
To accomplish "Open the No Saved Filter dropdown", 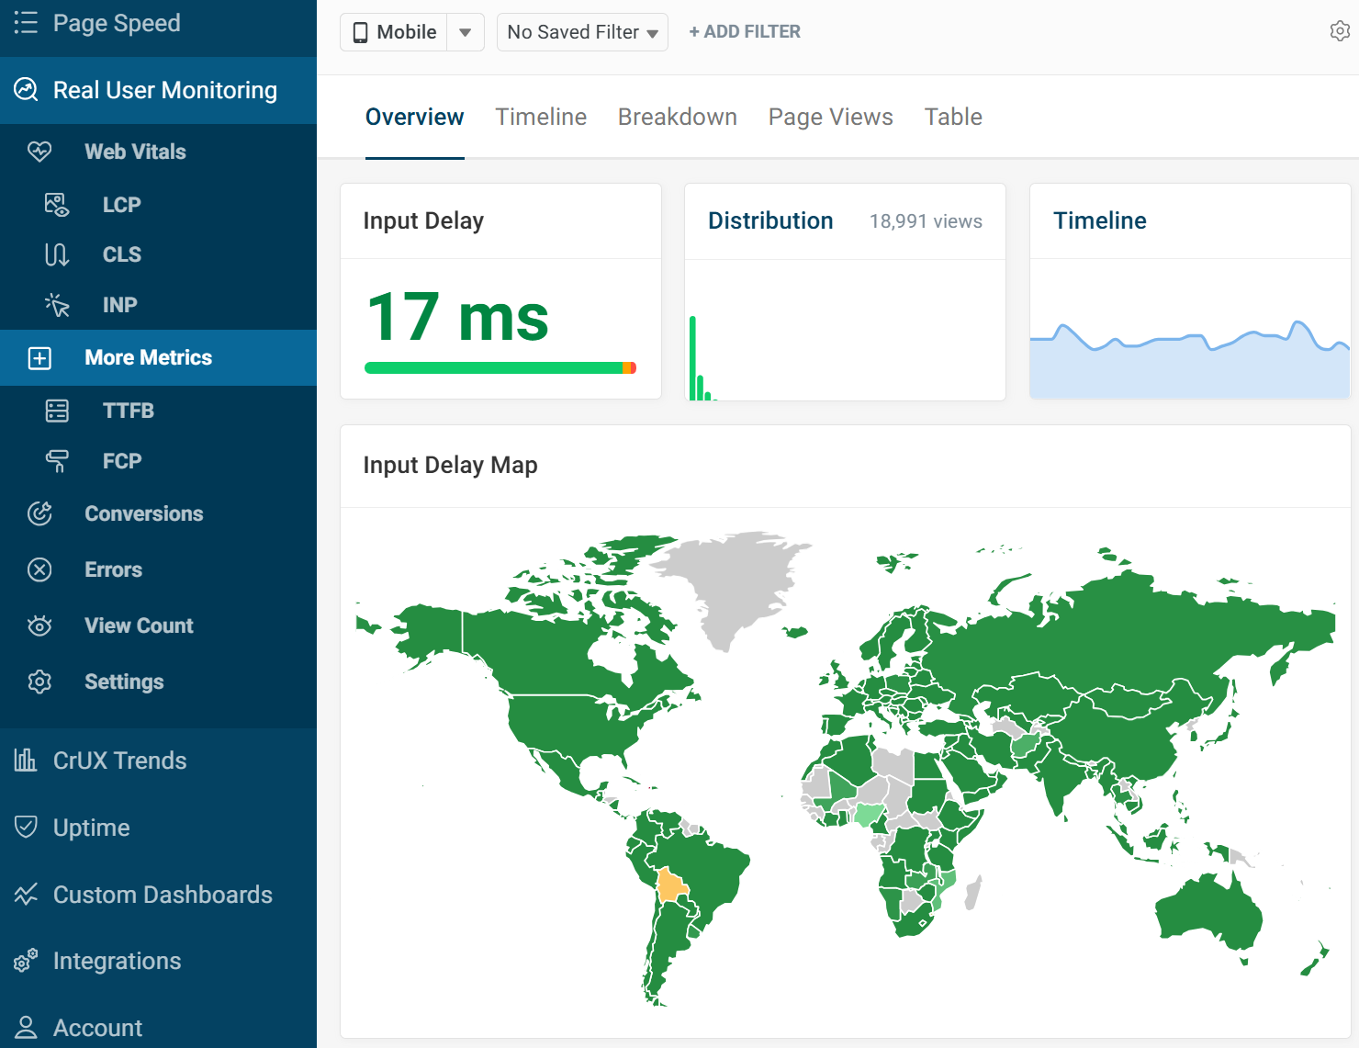I will coord(582,32).
